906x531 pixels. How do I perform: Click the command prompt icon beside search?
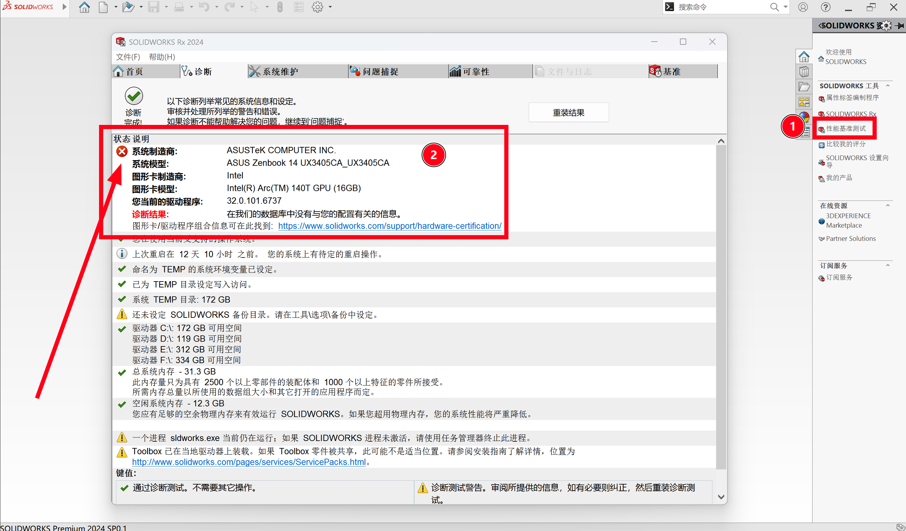tap(670, 7)
